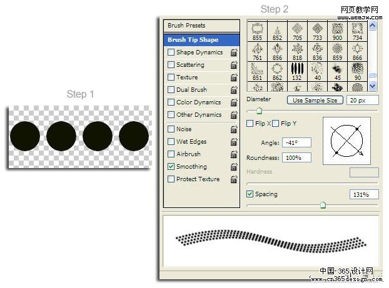
Task: Toggle lock icon next to Scattering
Action: pyautogui.click(x=234, y=65)
